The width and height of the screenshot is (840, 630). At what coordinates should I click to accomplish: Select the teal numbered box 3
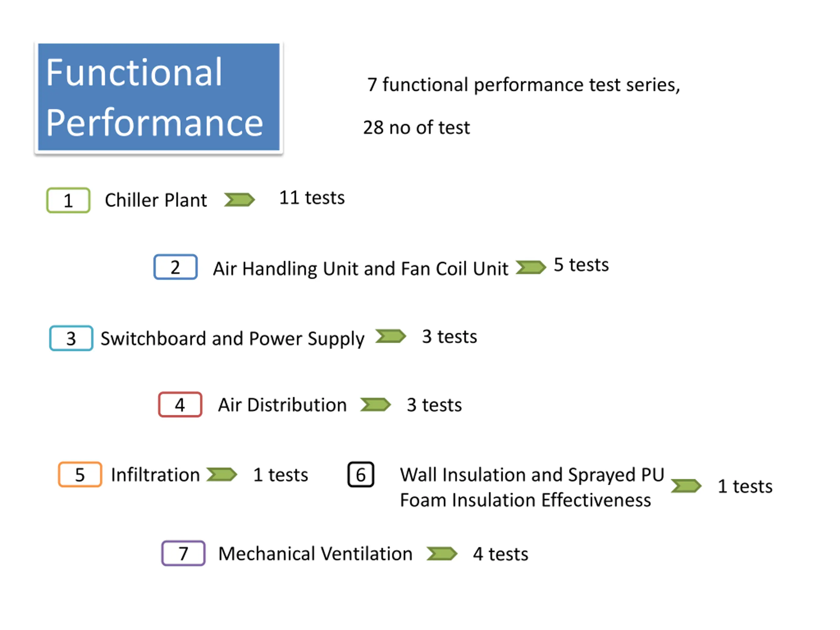pyautogui.click(x=71, y=338)
